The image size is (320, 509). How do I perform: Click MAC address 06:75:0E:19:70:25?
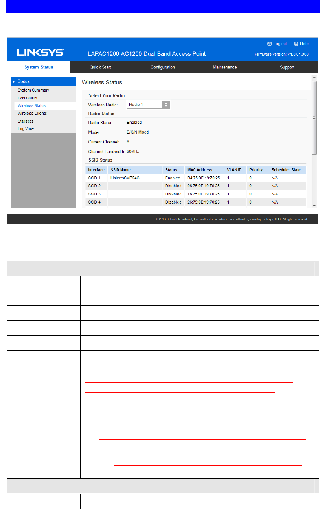click(x=203, y=186)
